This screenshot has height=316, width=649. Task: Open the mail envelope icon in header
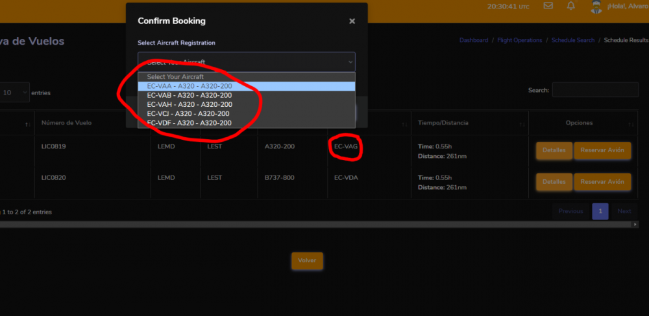(548, 6)
